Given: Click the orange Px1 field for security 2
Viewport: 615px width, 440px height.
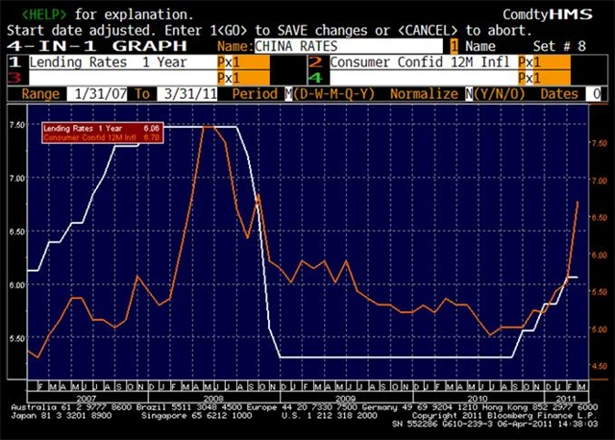Looking at the screenshot, I should click(545, 62).
